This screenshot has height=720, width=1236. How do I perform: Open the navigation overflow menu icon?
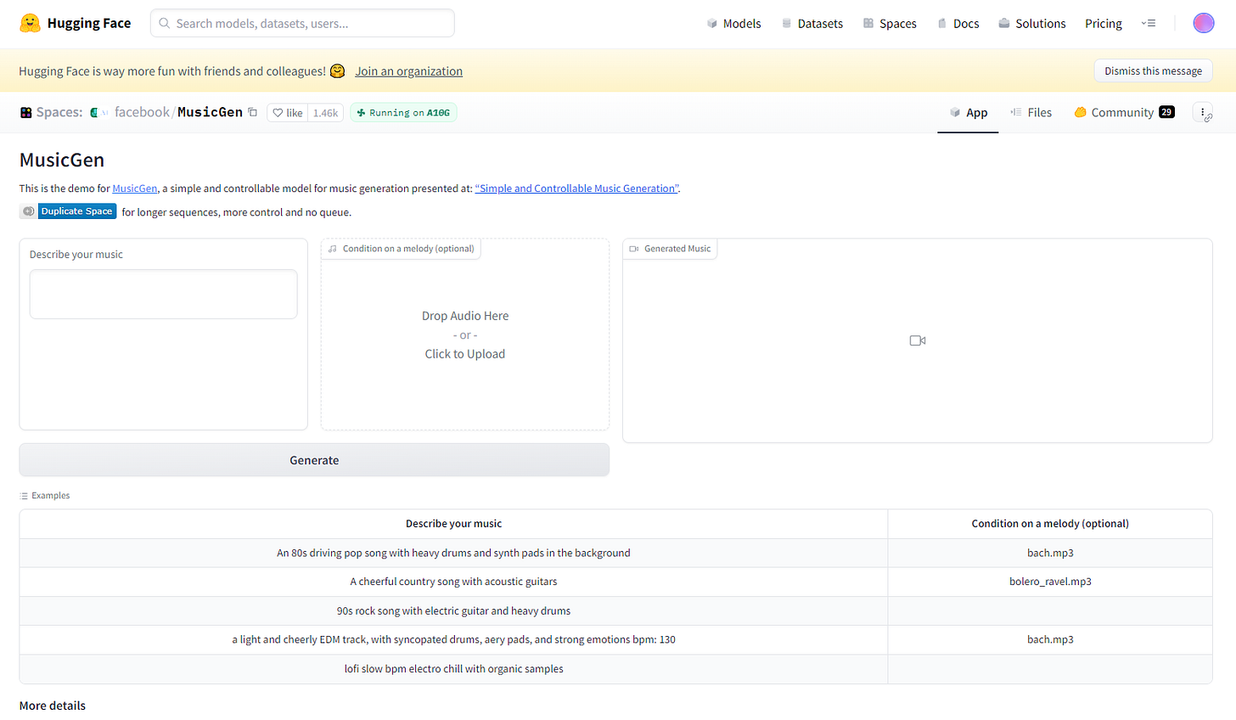click(x=1149, y=23)
